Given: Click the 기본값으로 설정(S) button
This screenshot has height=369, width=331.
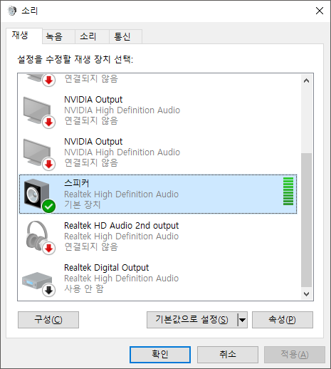Looking at the screenshot, I should [x=192, y=320].
